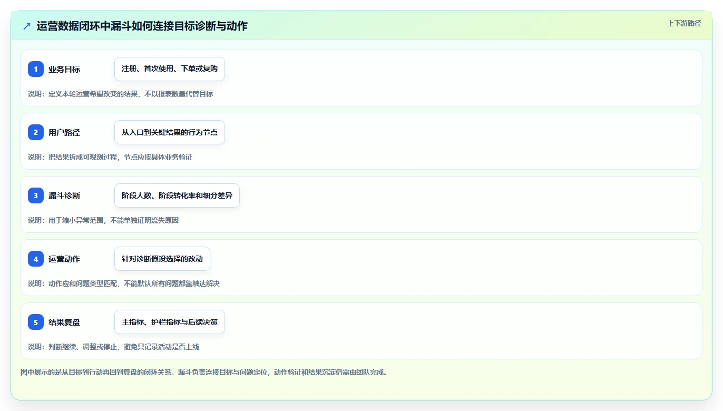Click the 用户路径 step label
Image resolution: width=723 pixels, height=411 pixels.
click(x=64, y=132)
